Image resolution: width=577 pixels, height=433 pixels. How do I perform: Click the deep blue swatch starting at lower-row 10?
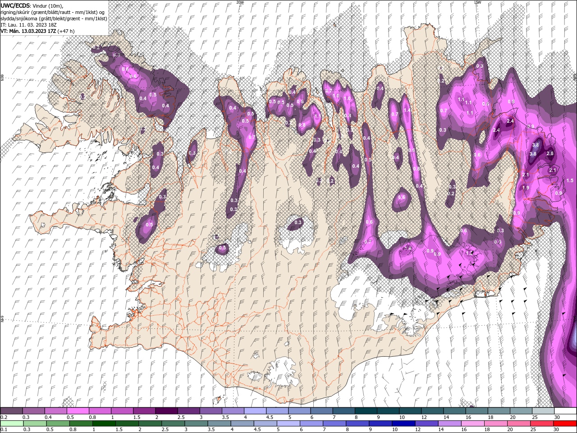pos(403,424)
